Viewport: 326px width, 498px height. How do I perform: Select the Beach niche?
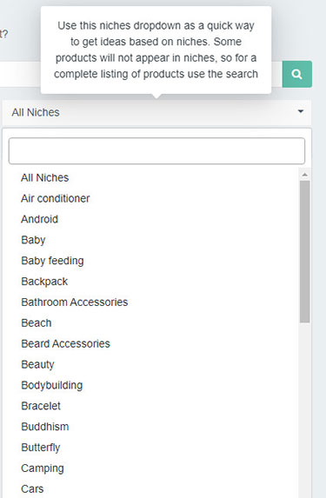37,323
